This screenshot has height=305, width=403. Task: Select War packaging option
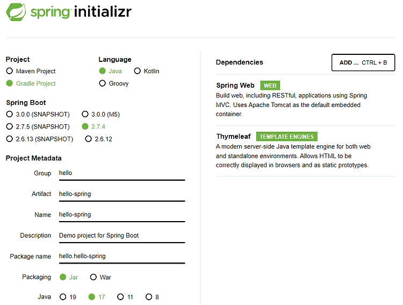pyautogui.click(x=93, y=277)
